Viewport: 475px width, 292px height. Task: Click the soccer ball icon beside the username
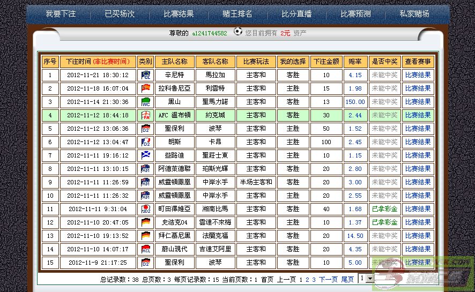(238, 32)
